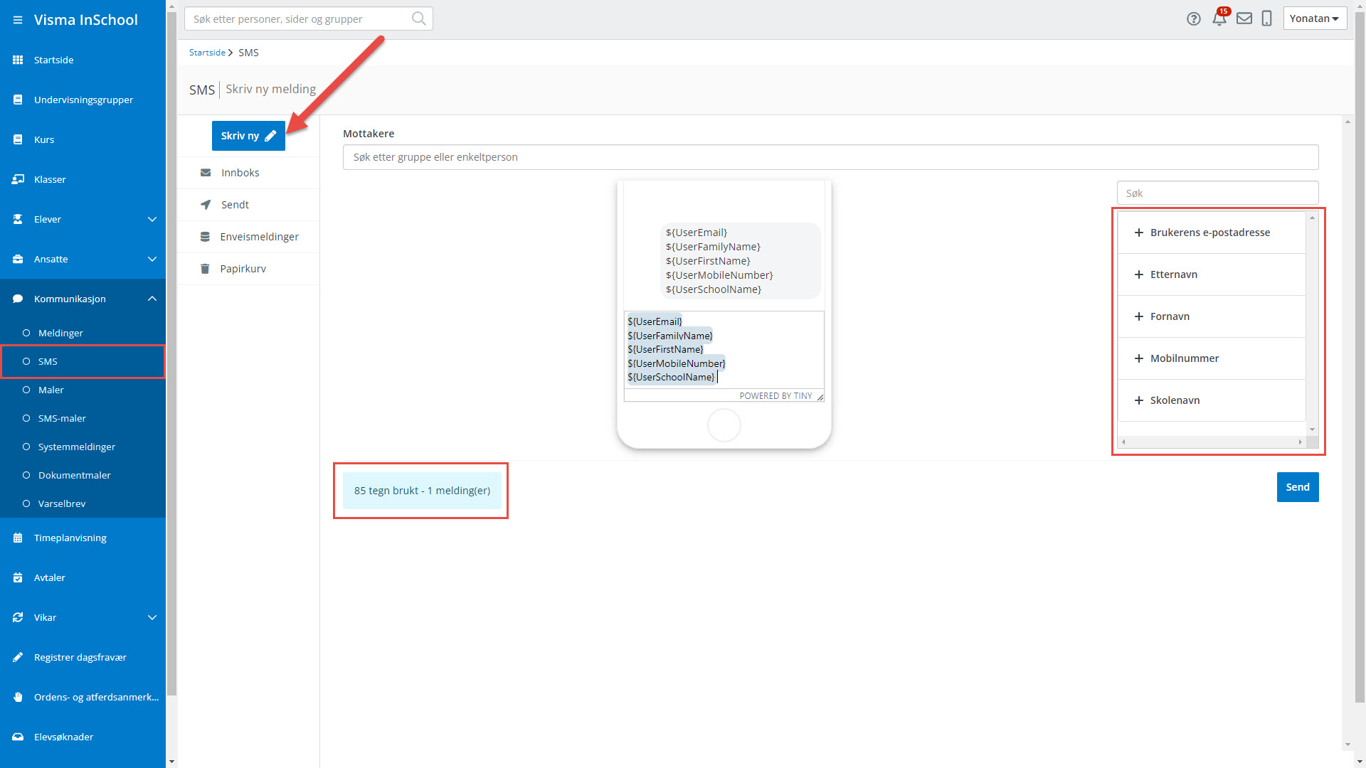Screen dimensions: 1366x768
Task: Click the Registrer dagsfravær pencil icon
Action: [x=18, y=657]
